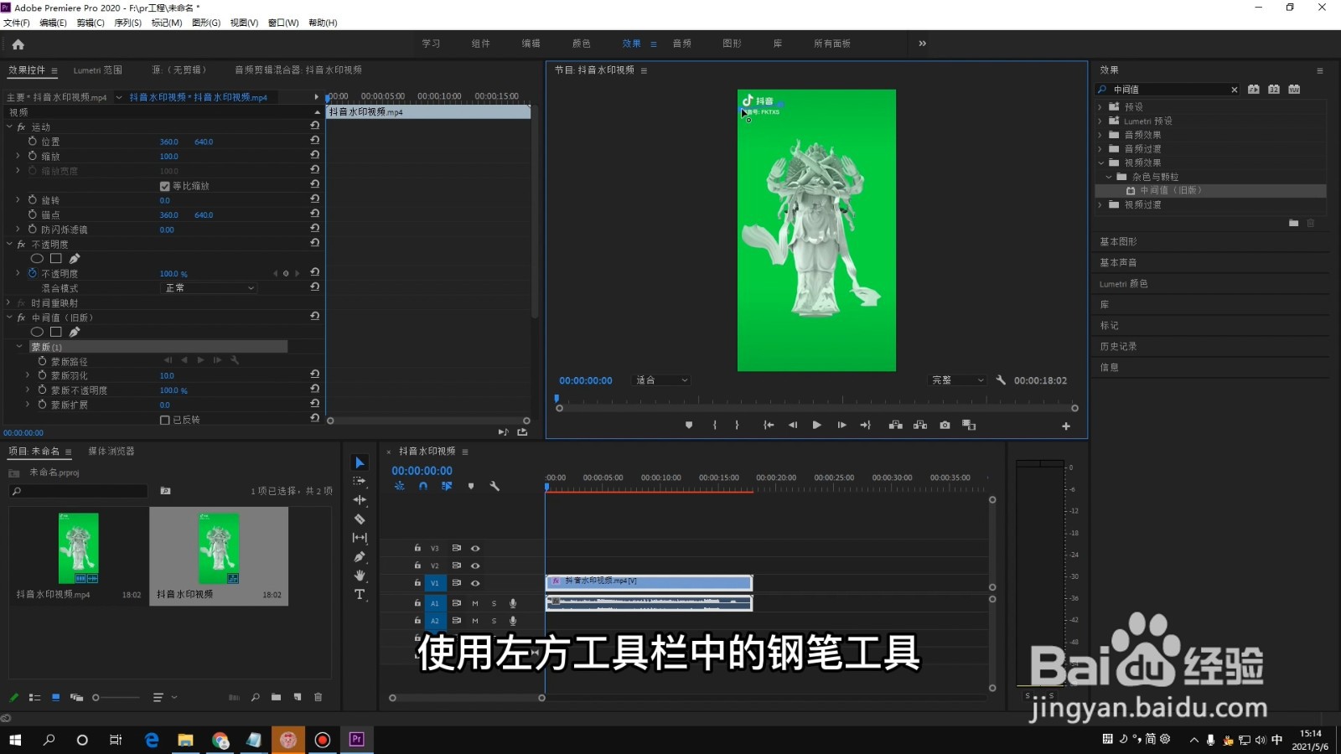The height and width of the screenshot is (754, 1341).
Task: Expand 视频过渡 folder
Action: (1100, 204)
